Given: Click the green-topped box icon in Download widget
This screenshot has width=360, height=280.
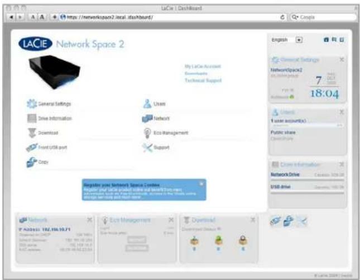Looking at the screenshot, I should click(x=218, y=240).
